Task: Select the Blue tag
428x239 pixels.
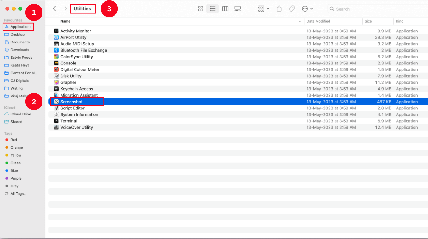Action: (12, 171)
